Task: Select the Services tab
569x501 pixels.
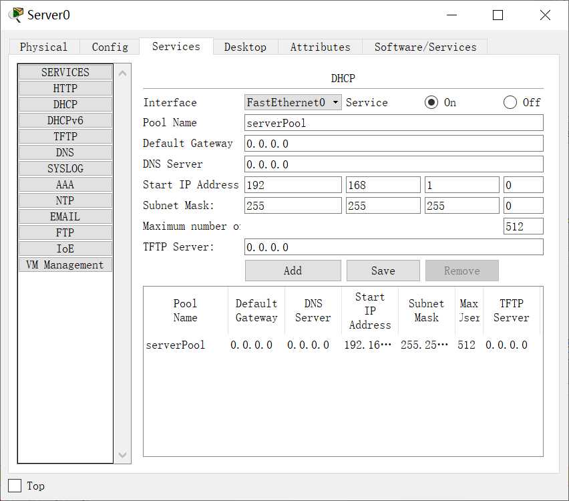Action: coord(176,46)
